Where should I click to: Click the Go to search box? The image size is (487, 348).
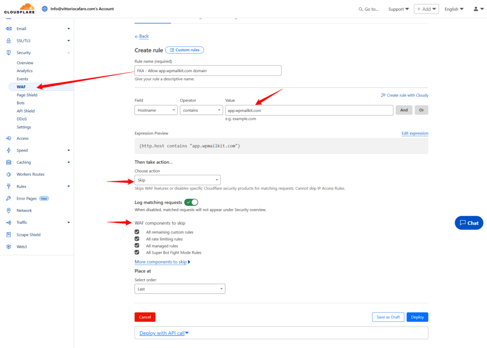point(369,10)
